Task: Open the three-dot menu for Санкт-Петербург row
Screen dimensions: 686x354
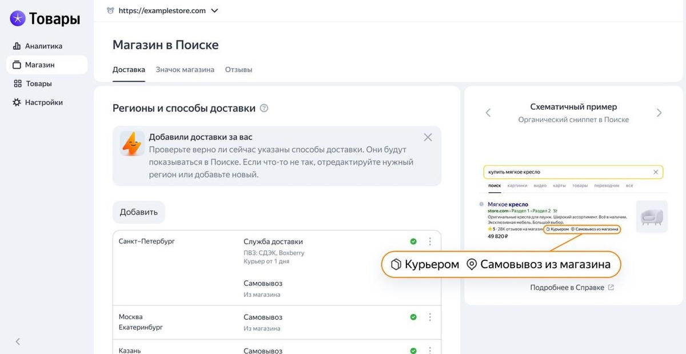Action: (x=430, y=241)
